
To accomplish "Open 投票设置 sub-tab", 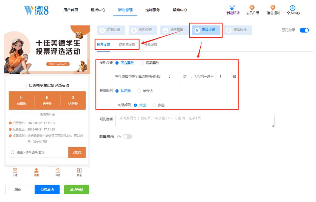I will click(103, 45).
